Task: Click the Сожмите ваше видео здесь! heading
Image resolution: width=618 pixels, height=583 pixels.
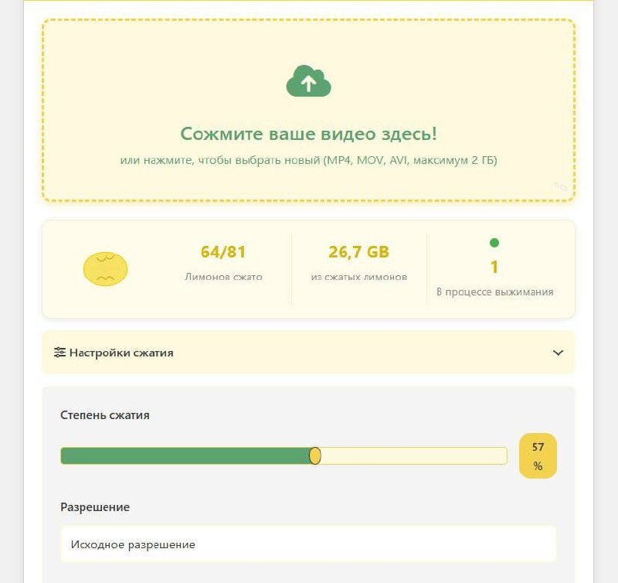Action: [x=308, y=134]
